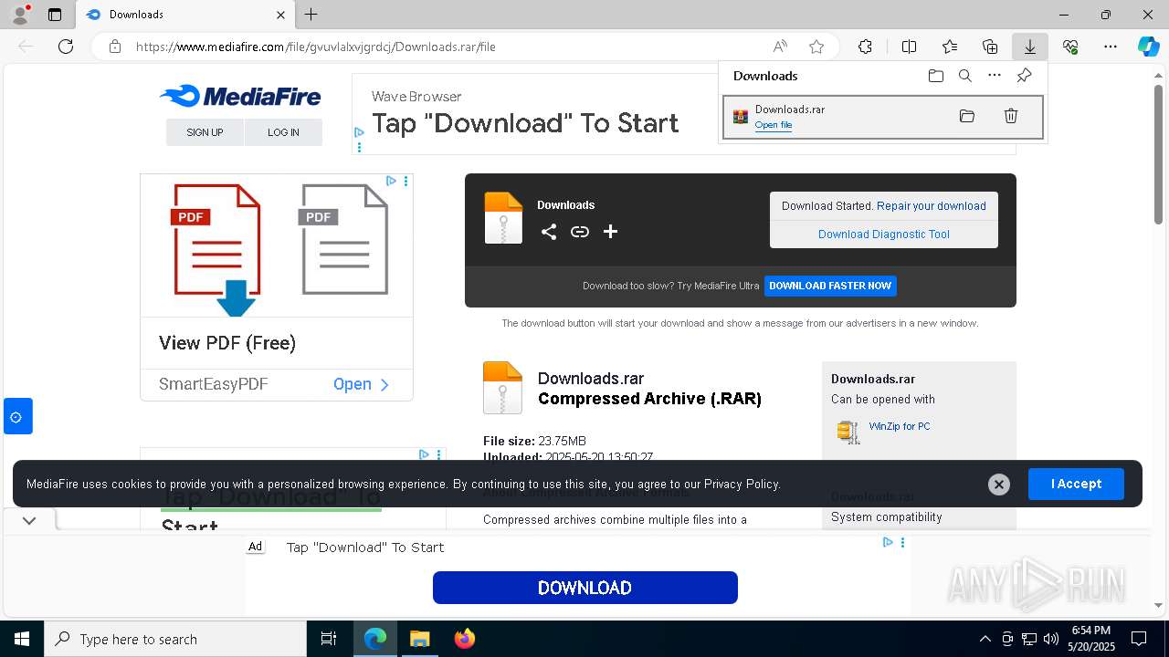Click taskbar clock showing 6:54 PM
The width and height of the screenshot is (1169, 657).
(x=1091, y=639)
